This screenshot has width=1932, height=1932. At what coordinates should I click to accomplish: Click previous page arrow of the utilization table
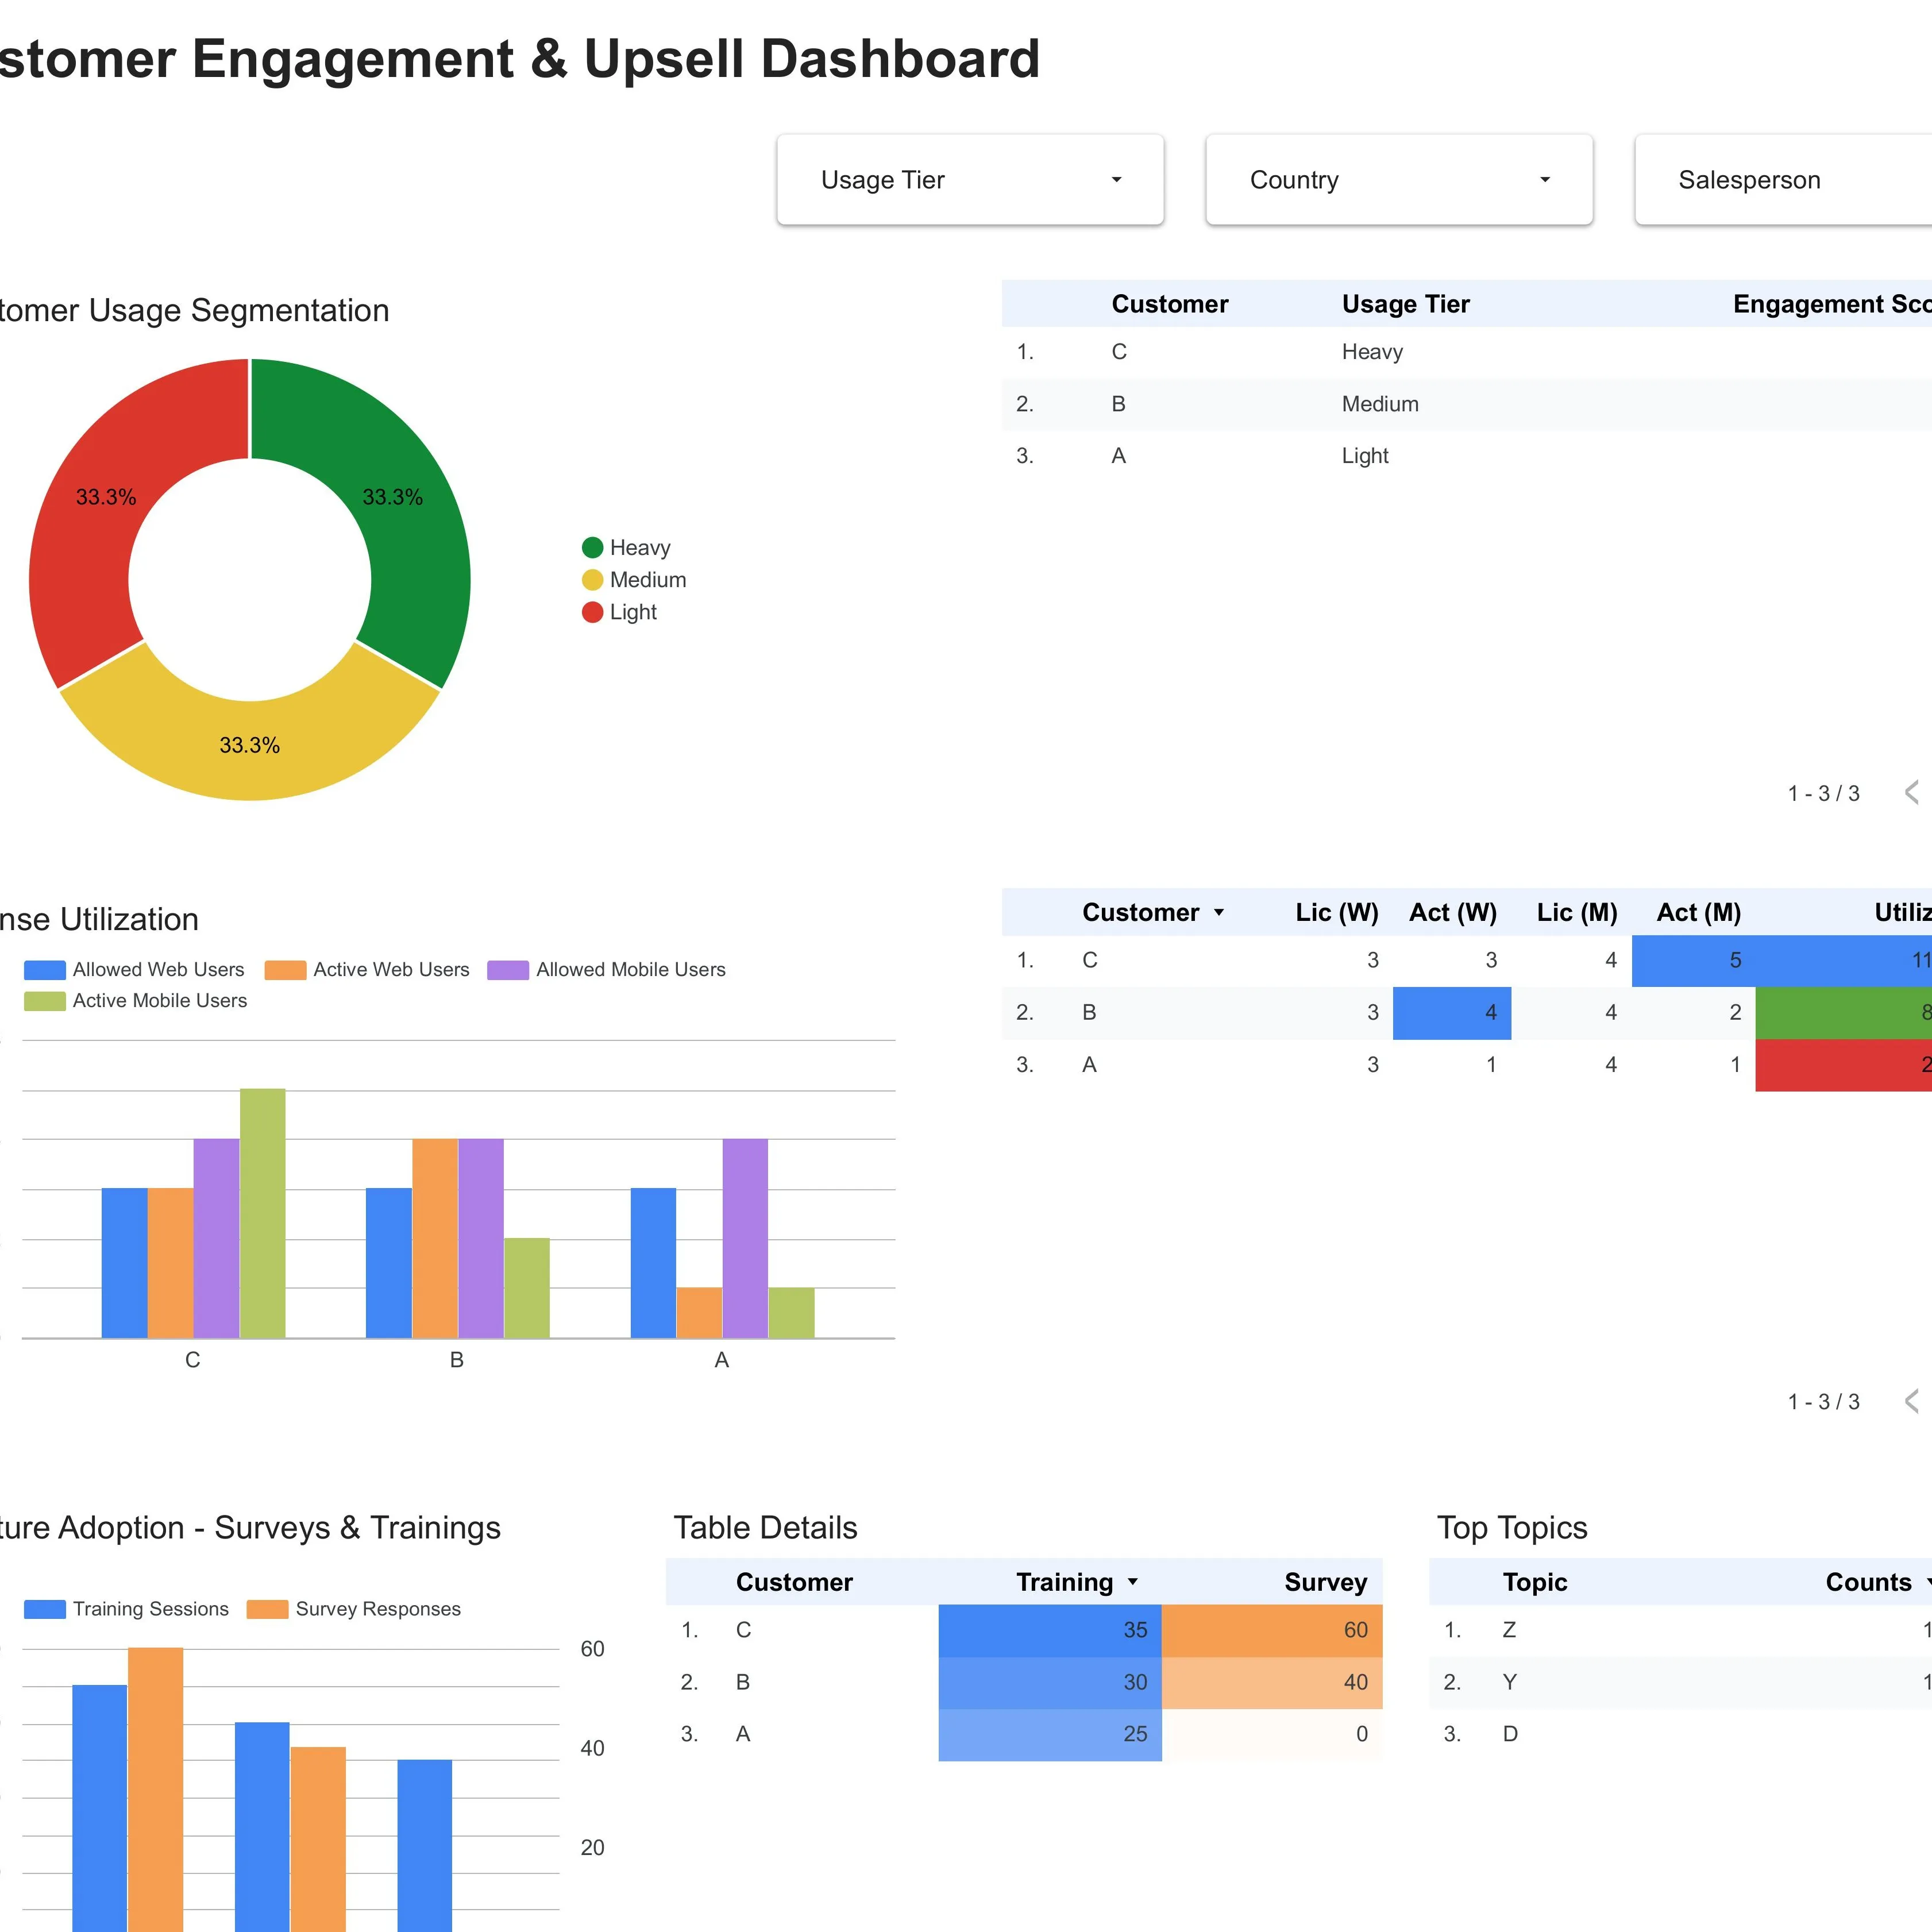[x=1912, y=1401]
